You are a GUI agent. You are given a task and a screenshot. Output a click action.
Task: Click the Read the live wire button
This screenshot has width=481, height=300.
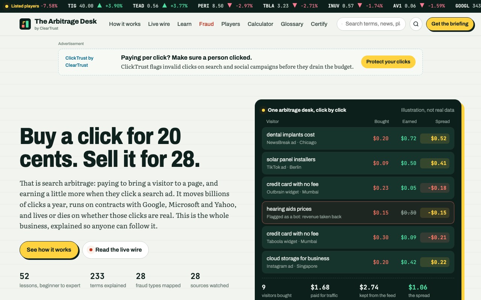point(115,250)
